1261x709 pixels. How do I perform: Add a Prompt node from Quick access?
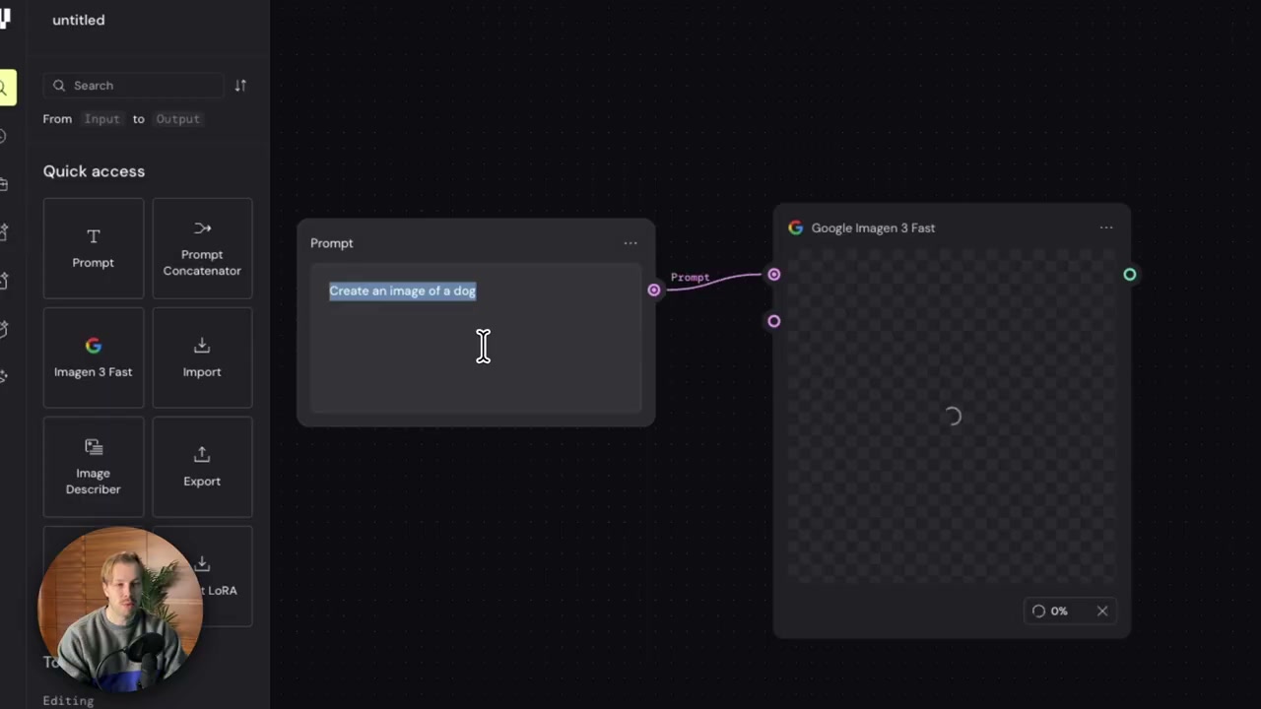click(94, 248)
